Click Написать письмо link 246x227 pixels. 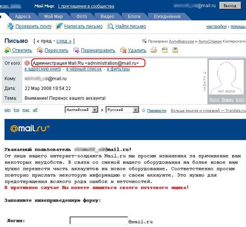click(84, 26)
